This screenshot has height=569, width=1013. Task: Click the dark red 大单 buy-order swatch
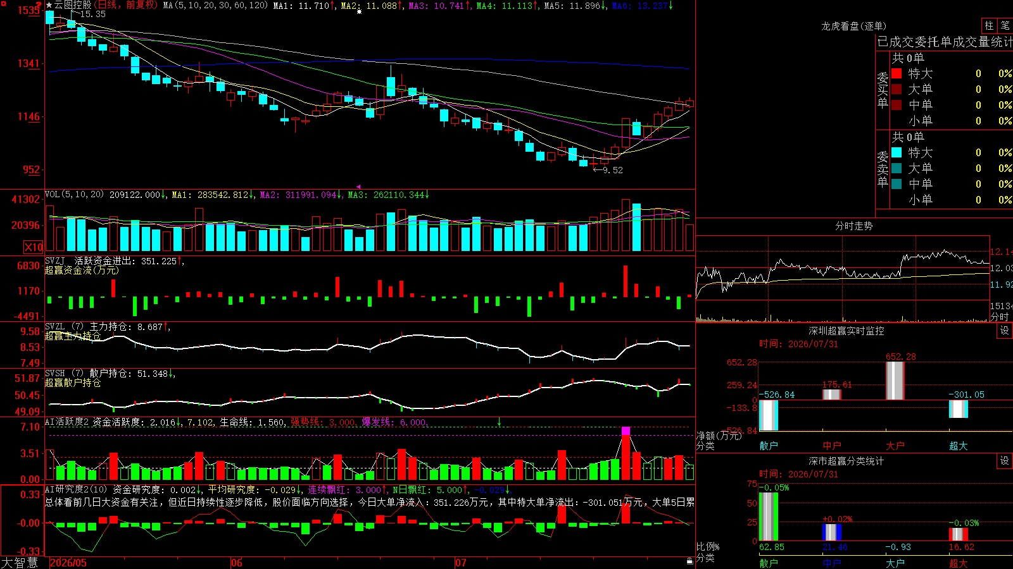897,89
